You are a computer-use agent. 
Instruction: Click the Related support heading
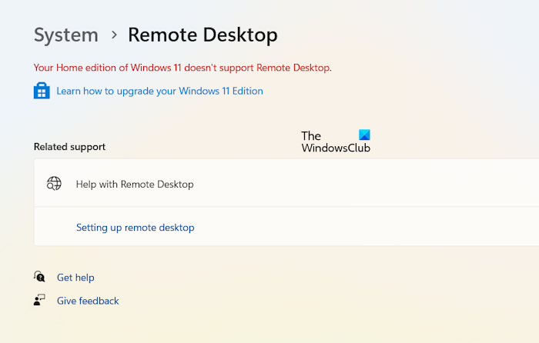[69, 146]
